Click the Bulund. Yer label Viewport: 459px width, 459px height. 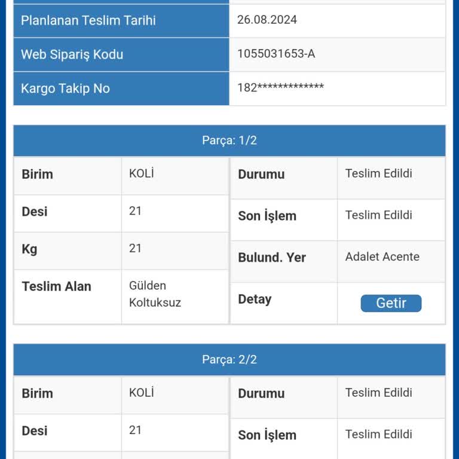coord(272,258)
